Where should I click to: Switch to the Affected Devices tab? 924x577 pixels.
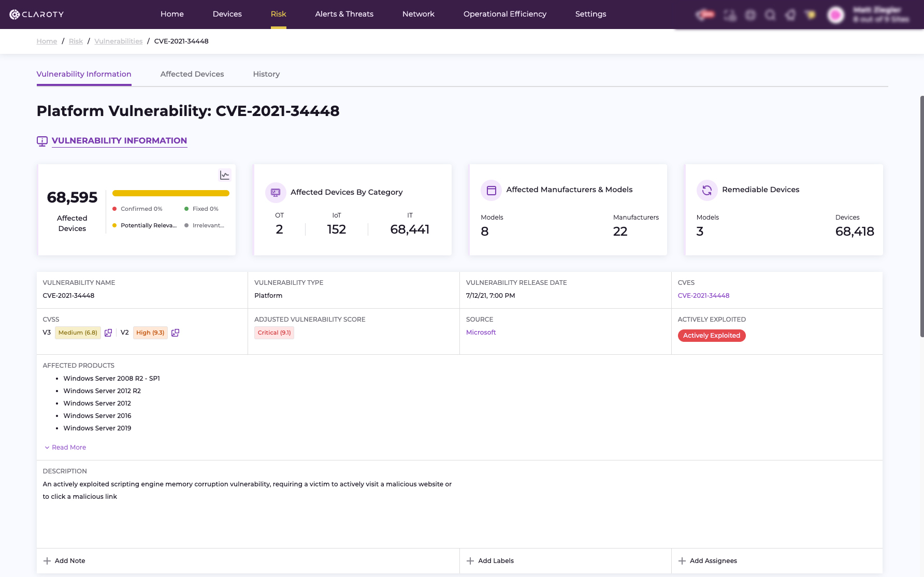(192, 74)
